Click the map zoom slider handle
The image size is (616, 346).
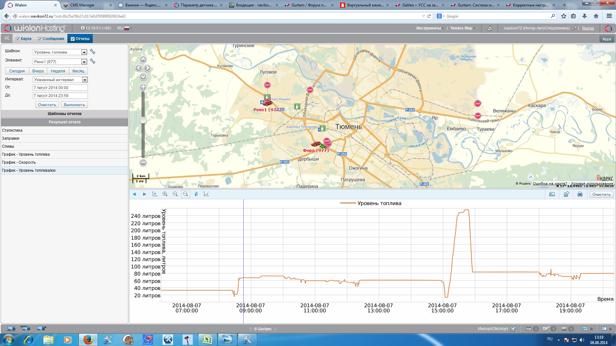click(x=143, y=120)
